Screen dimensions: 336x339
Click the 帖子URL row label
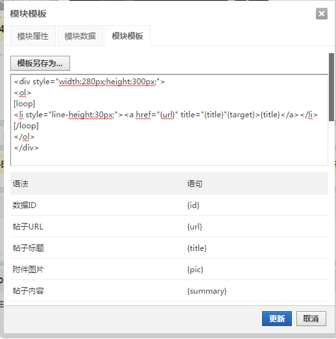click(x=28, y=227)
